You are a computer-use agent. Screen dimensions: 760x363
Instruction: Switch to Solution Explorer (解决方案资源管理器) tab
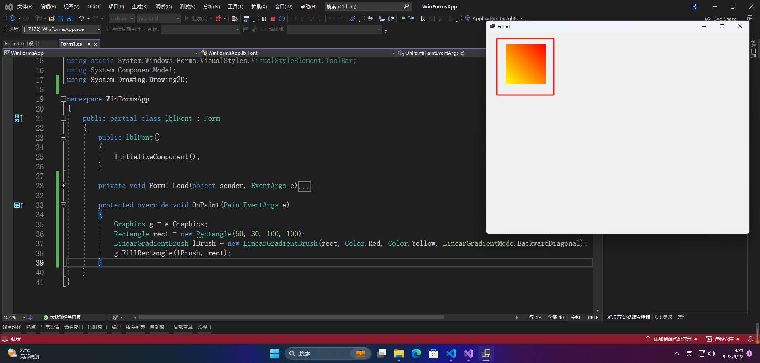(629, 317)
